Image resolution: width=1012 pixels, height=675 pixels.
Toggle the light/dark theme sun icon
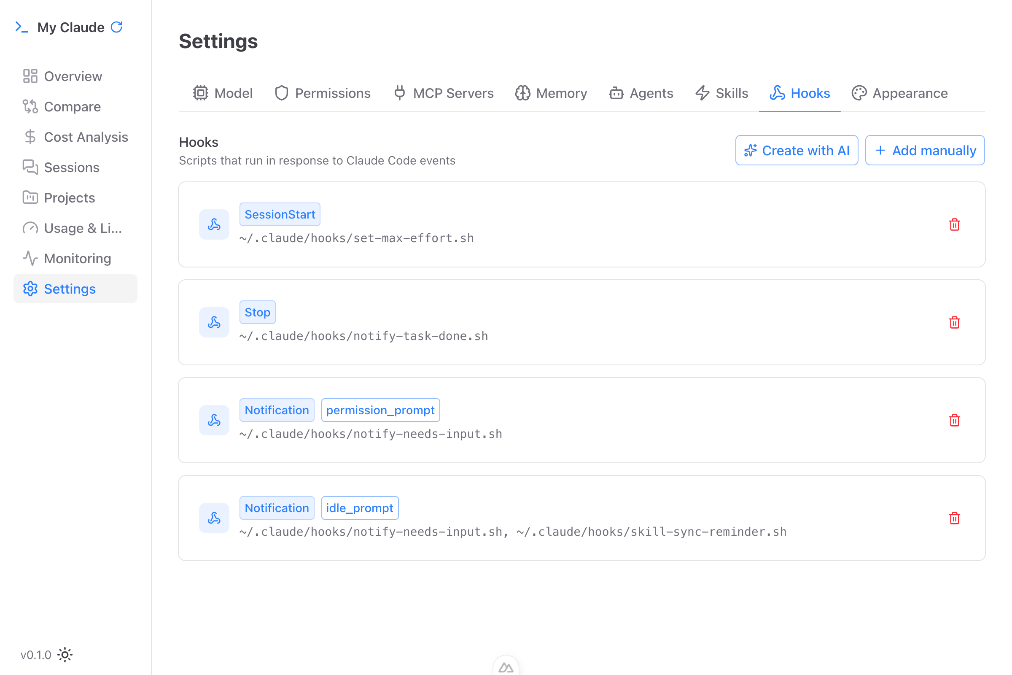point(65,655)
